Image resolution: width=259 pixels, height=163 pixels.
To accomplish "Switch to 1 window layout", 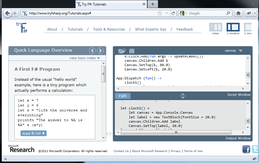I will [248, 29].
